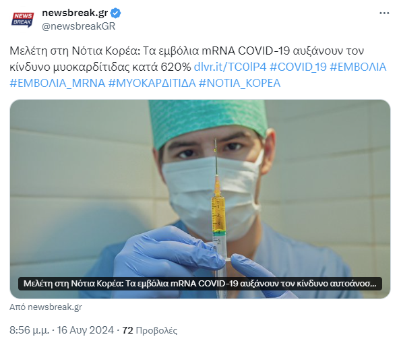Open the @newsbreakGR handle link
Screen dimensions: 401x341
[x=78, y=26]
